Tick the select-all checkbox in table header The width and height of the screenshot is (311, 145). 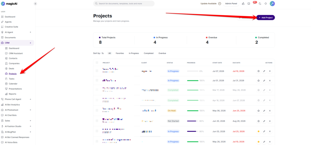click(x=97, y=63)
